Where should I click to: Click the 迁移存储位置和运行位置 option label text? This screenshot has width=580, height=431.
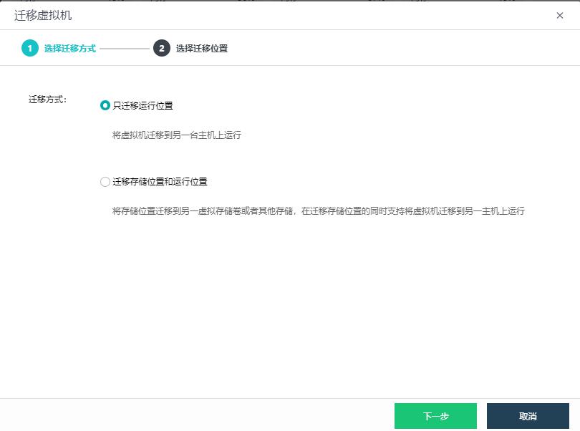[x=160, y=182]
